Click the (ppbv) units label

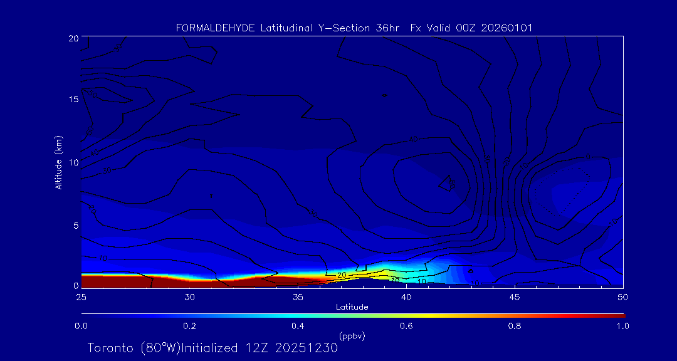(352, 336)
